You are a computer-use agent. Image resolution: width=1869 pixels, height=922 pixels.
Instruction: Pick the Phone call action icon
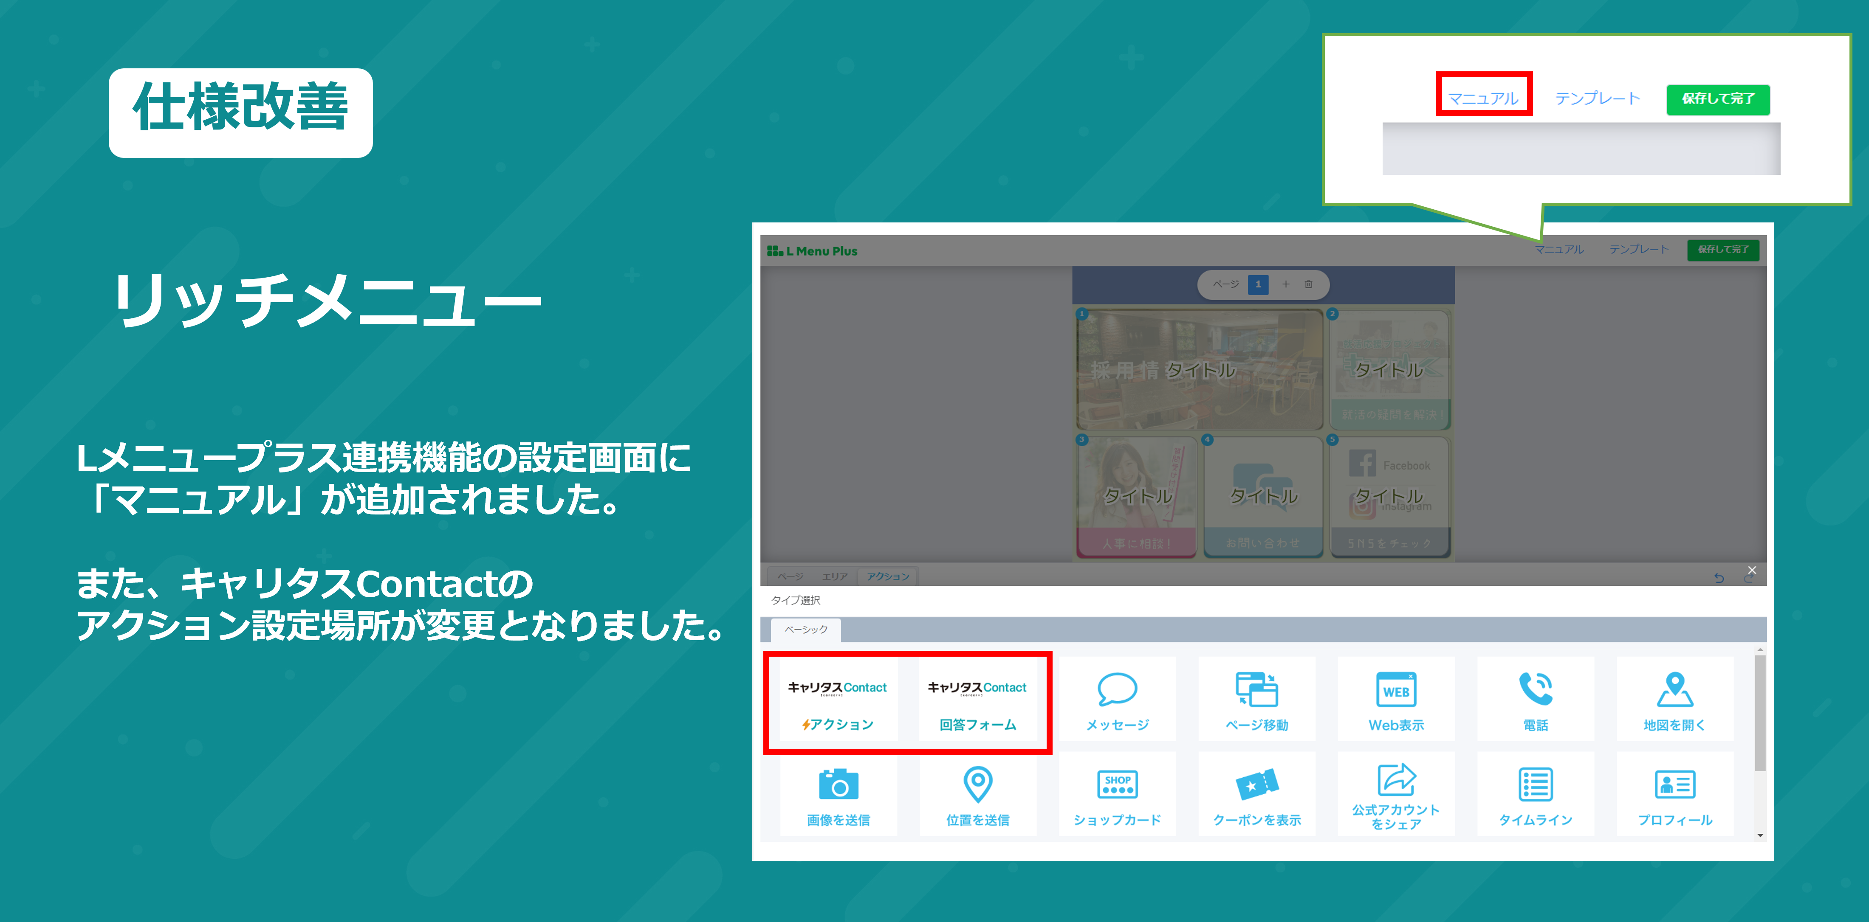[1535, 689]
